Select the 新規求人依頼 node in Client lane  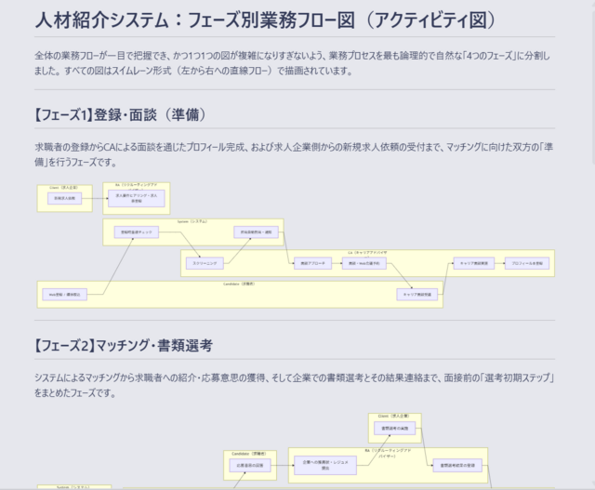coord(64,198)
